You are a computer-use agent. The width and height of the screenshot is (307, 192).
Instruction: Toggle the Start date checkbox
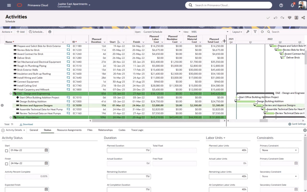(7, 151)
